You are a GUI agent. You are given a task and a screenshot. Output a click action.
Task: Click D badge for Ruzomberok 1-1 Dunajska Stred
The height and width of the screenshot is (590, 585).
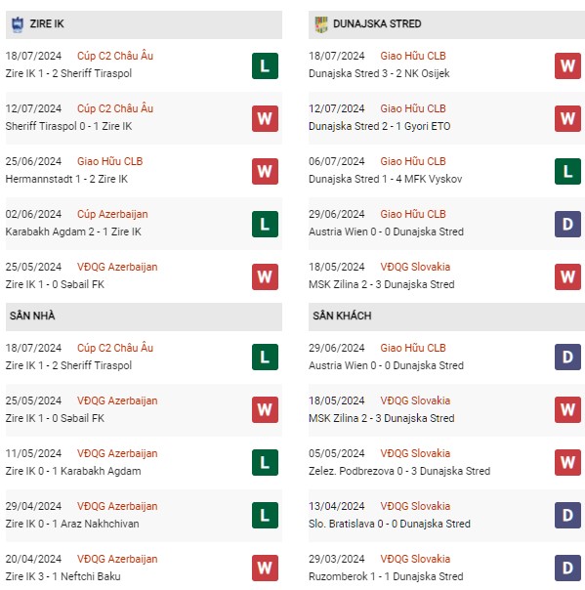tap(567, 568)
